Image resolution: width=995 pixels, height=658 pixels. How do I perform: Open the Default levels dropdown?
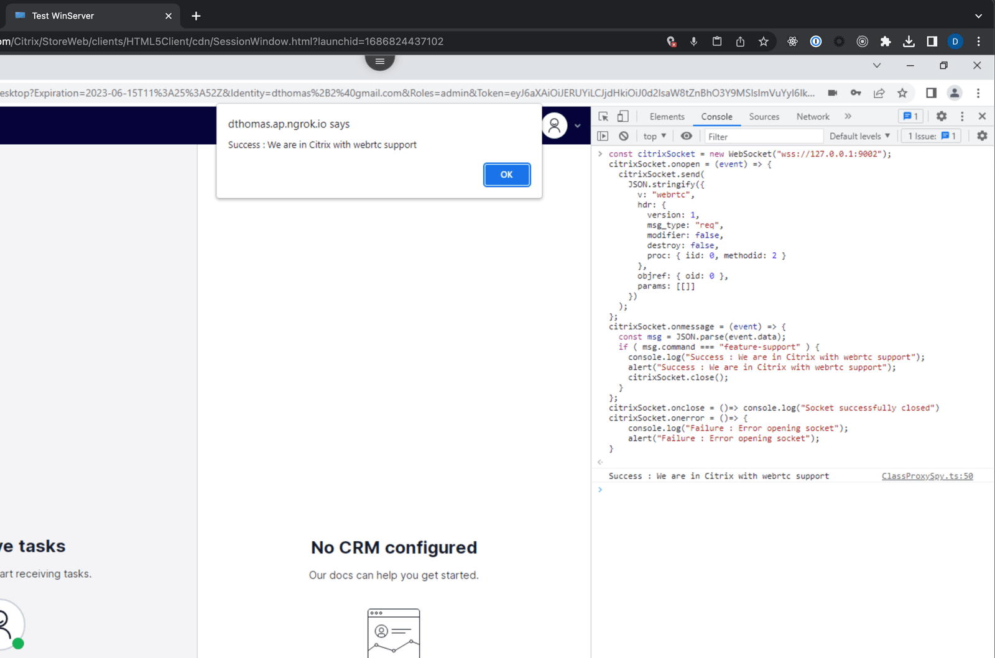[x=859, y=135]
